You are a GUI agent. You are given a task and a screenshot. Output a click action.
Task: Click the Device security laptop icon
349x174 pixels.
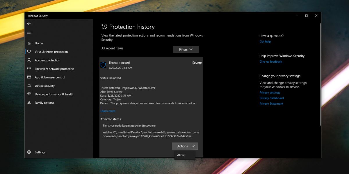tap(29, 86)
